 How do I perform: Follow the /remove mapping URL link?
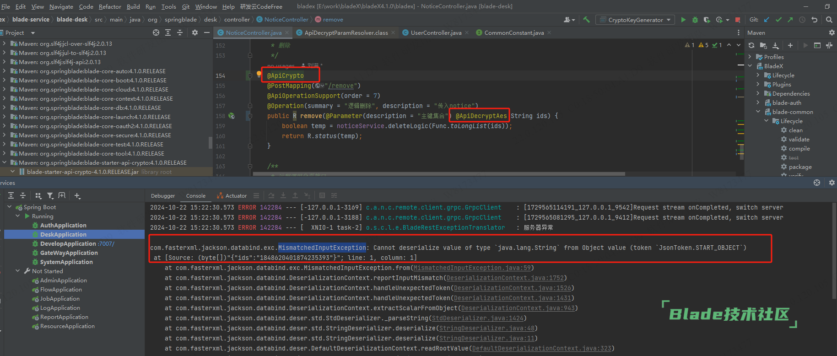340,86
